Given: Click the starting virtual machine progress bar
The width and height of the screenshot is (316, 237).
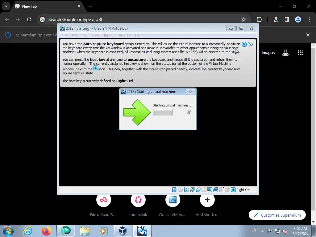Looking at the screenshot, I should tap(163, 112).
